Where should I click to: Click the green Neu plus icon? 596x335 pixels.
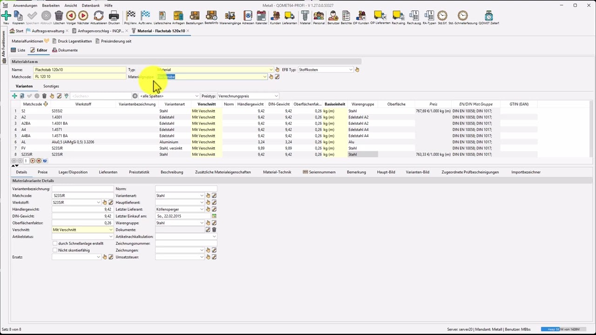click(x=6, y=16)
